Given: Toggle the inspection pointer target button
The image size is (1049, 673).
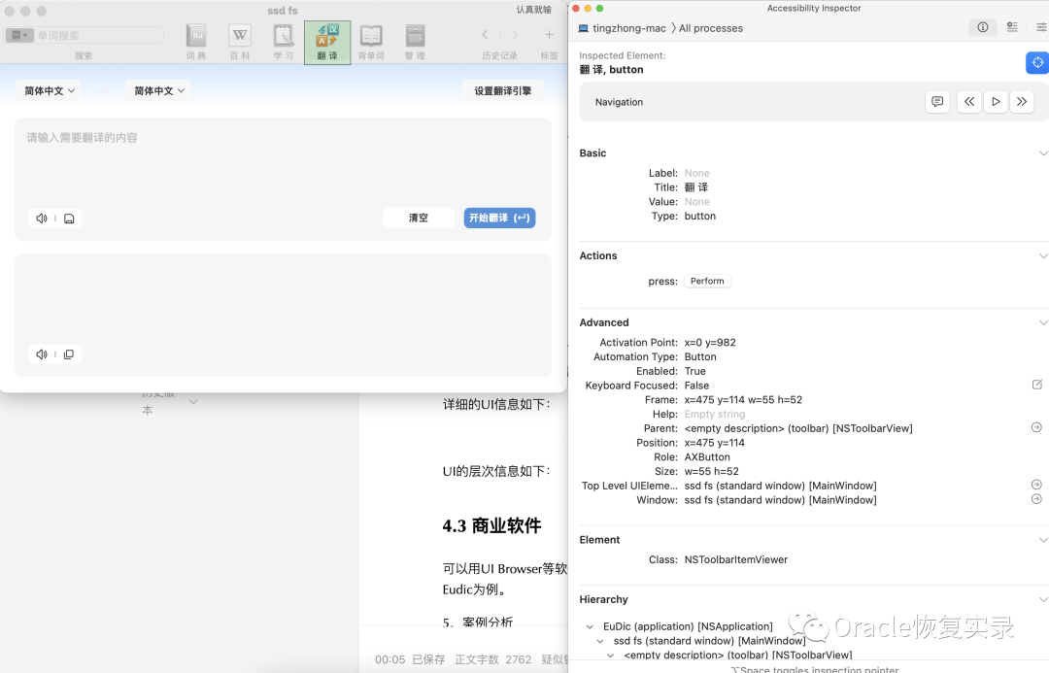Looking at the screenshot, I should point(1037,62).
